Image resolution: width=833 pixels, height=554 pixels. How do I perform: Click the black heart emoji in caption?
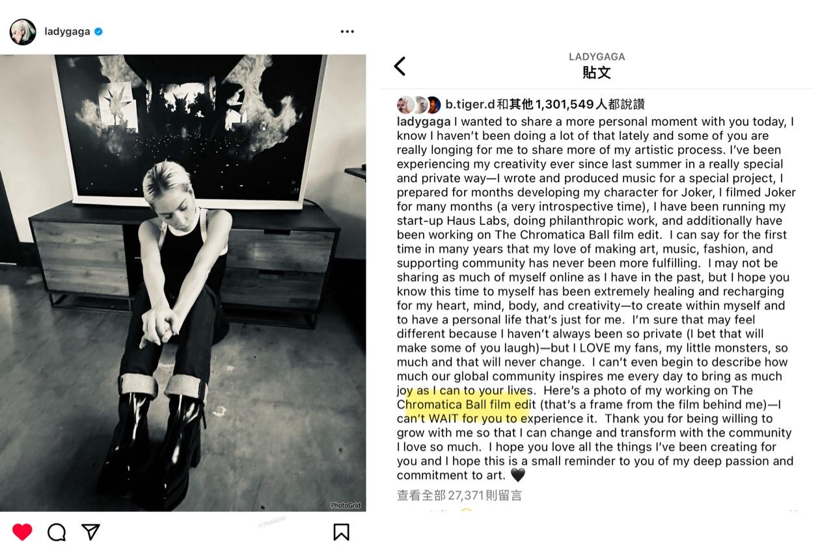pos(517,475)
